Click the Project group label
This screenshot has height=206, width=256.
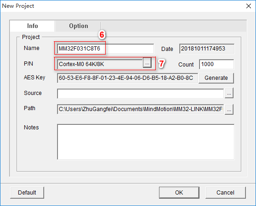[x=31, y=37]
